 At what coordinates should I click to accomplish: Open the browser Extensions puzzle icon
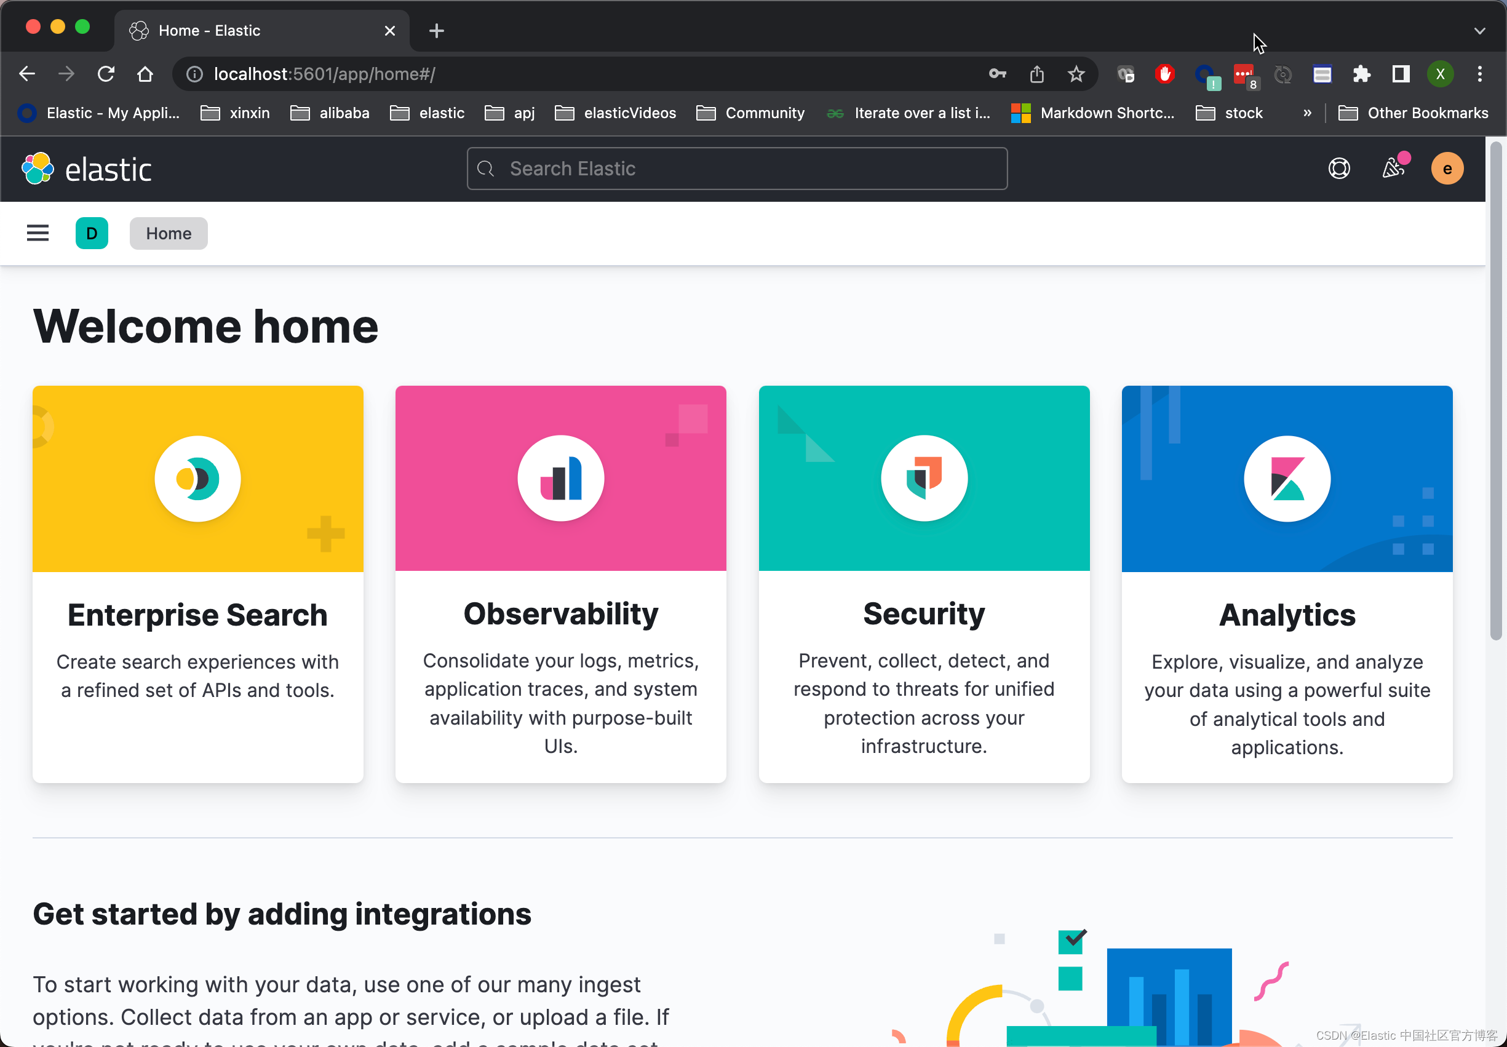click(x=1361, y=74)
